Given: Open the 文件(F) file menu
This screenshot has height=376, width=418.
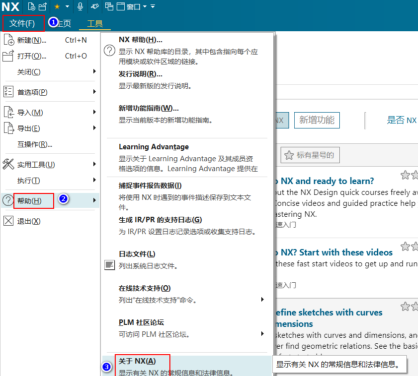Looking at the screenshot, I should pyautogui.click(x=22, y=23).
